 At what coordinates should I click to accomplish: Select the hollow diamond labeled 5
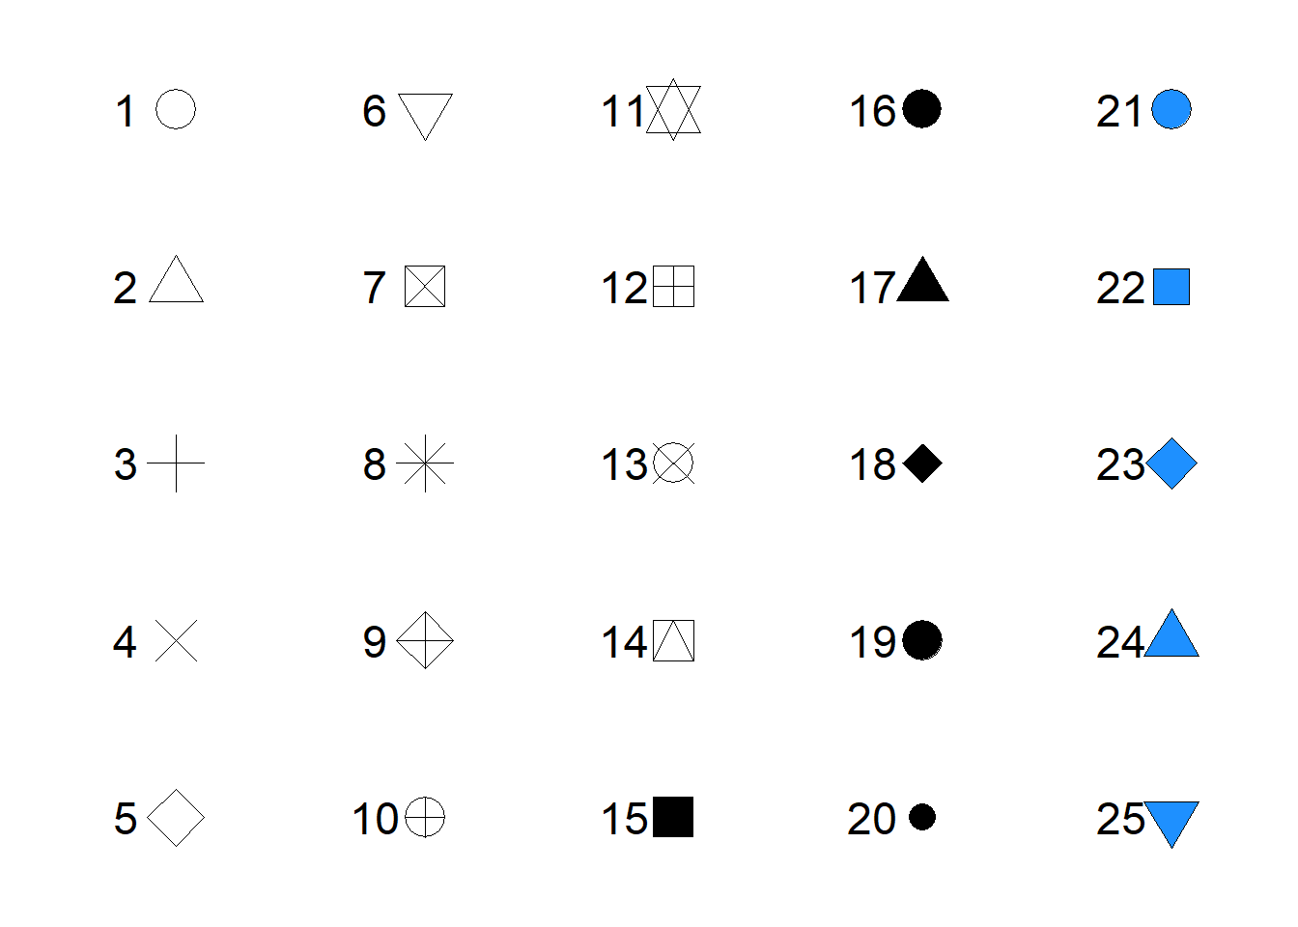click(x=176, y=818)
